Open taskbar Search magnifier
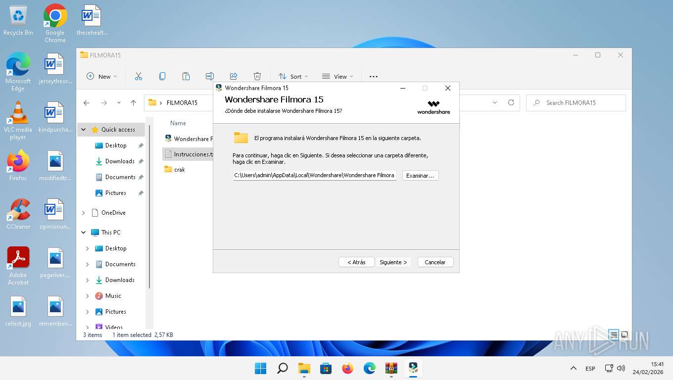This screenshot has height=380, width=673. [x=282, y=368]
